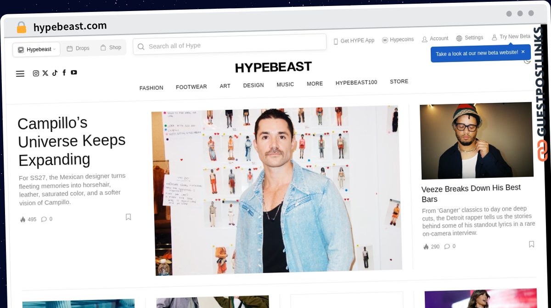The image size is (551, 308).
Task: Open Campillo's Universe Keeps Expanding headline
Action: click(72, 142)
